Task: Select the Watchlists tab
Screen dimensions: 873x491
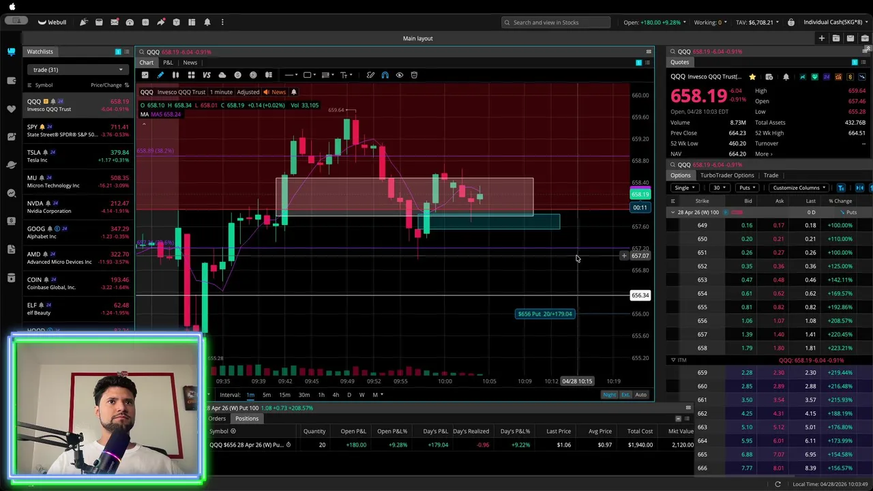Action: click(x=40, y=52)
